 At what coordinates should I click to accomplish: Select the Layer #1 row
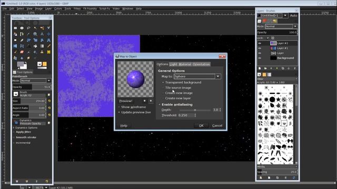click(x=277, y=48)
